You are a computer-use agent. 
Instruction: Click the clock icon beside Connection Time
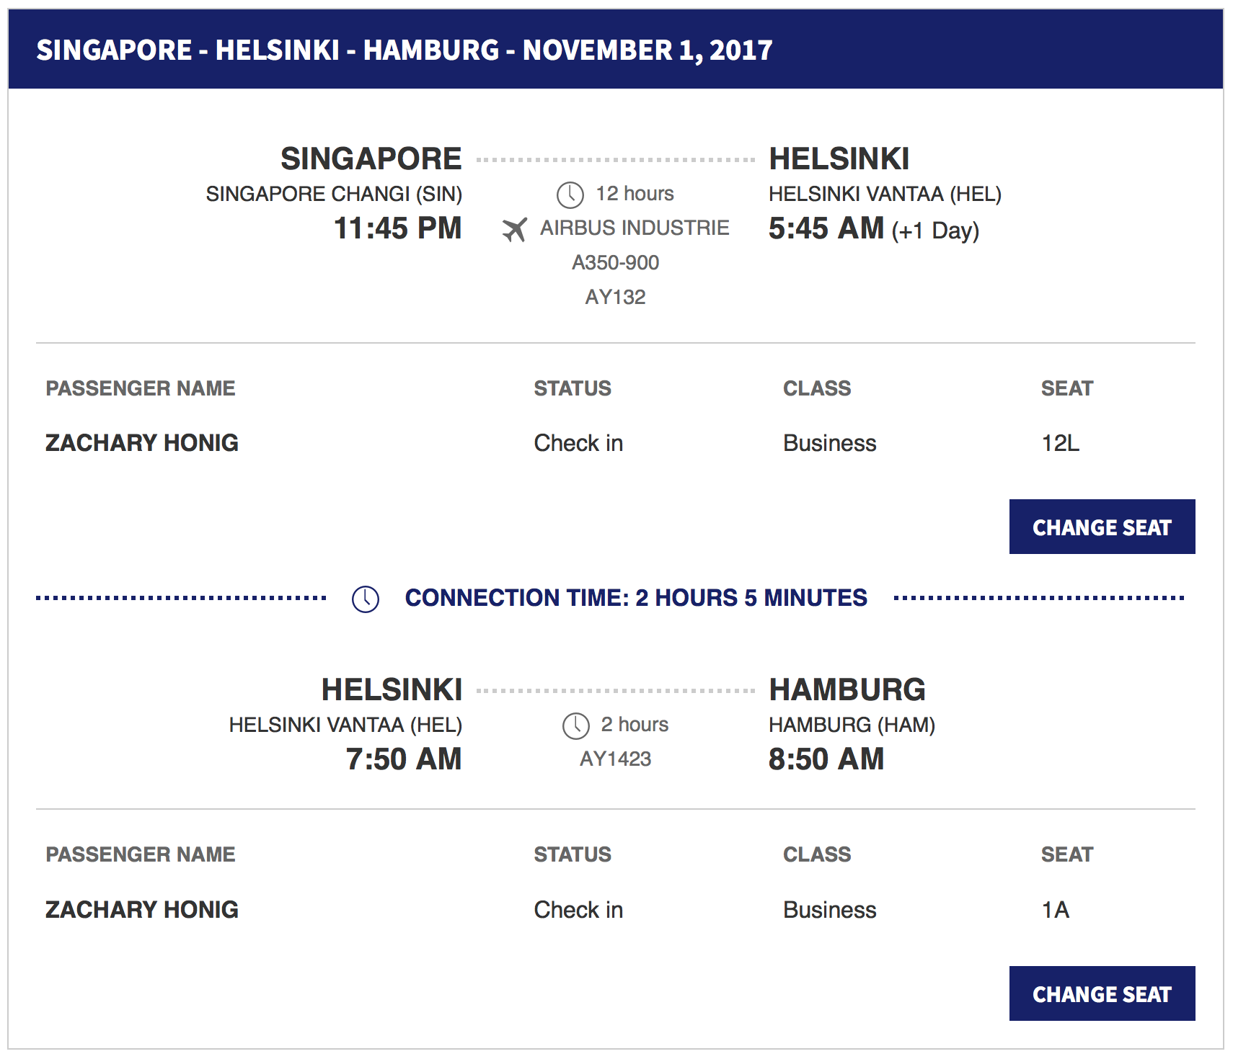coord(366,599)
